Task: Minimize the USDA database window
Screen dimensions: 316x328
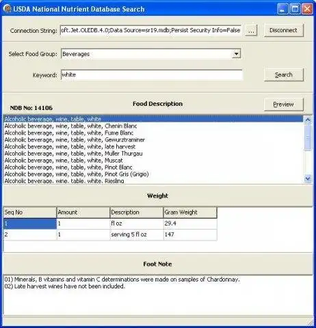Action: [x=282, y=9]
